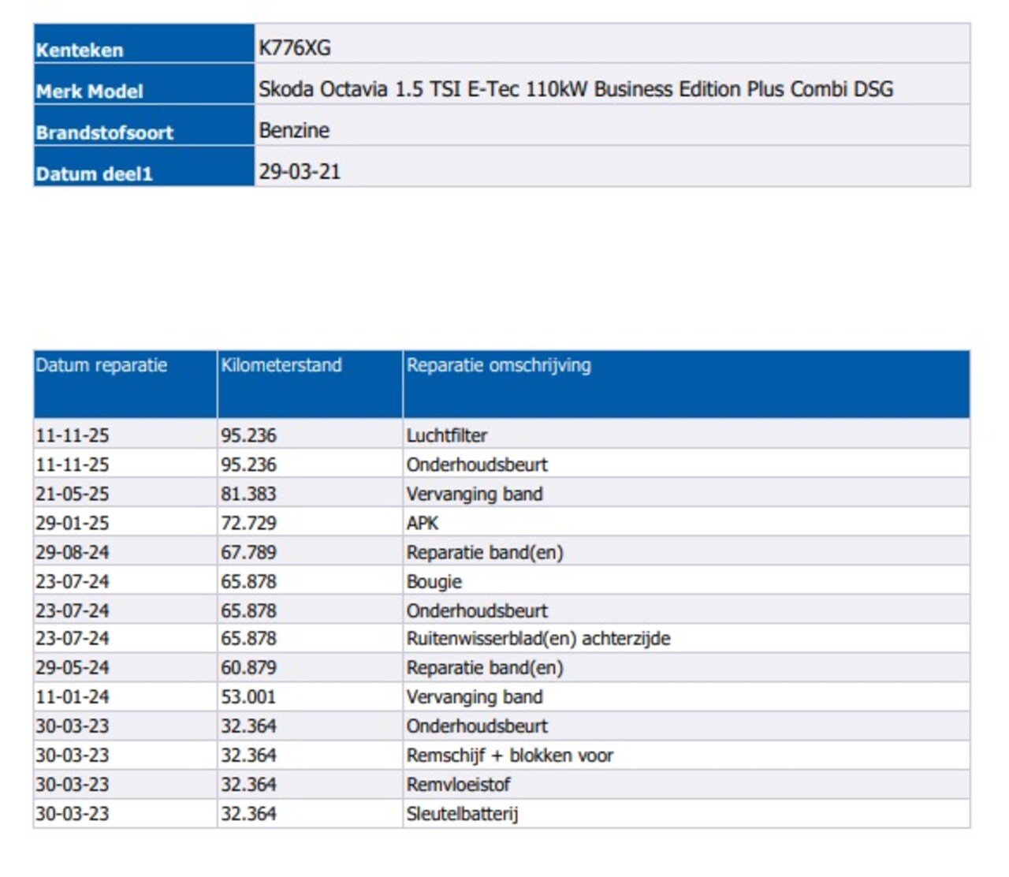
Task: Click the Kilometerstand column header
Action: point(281,365)
